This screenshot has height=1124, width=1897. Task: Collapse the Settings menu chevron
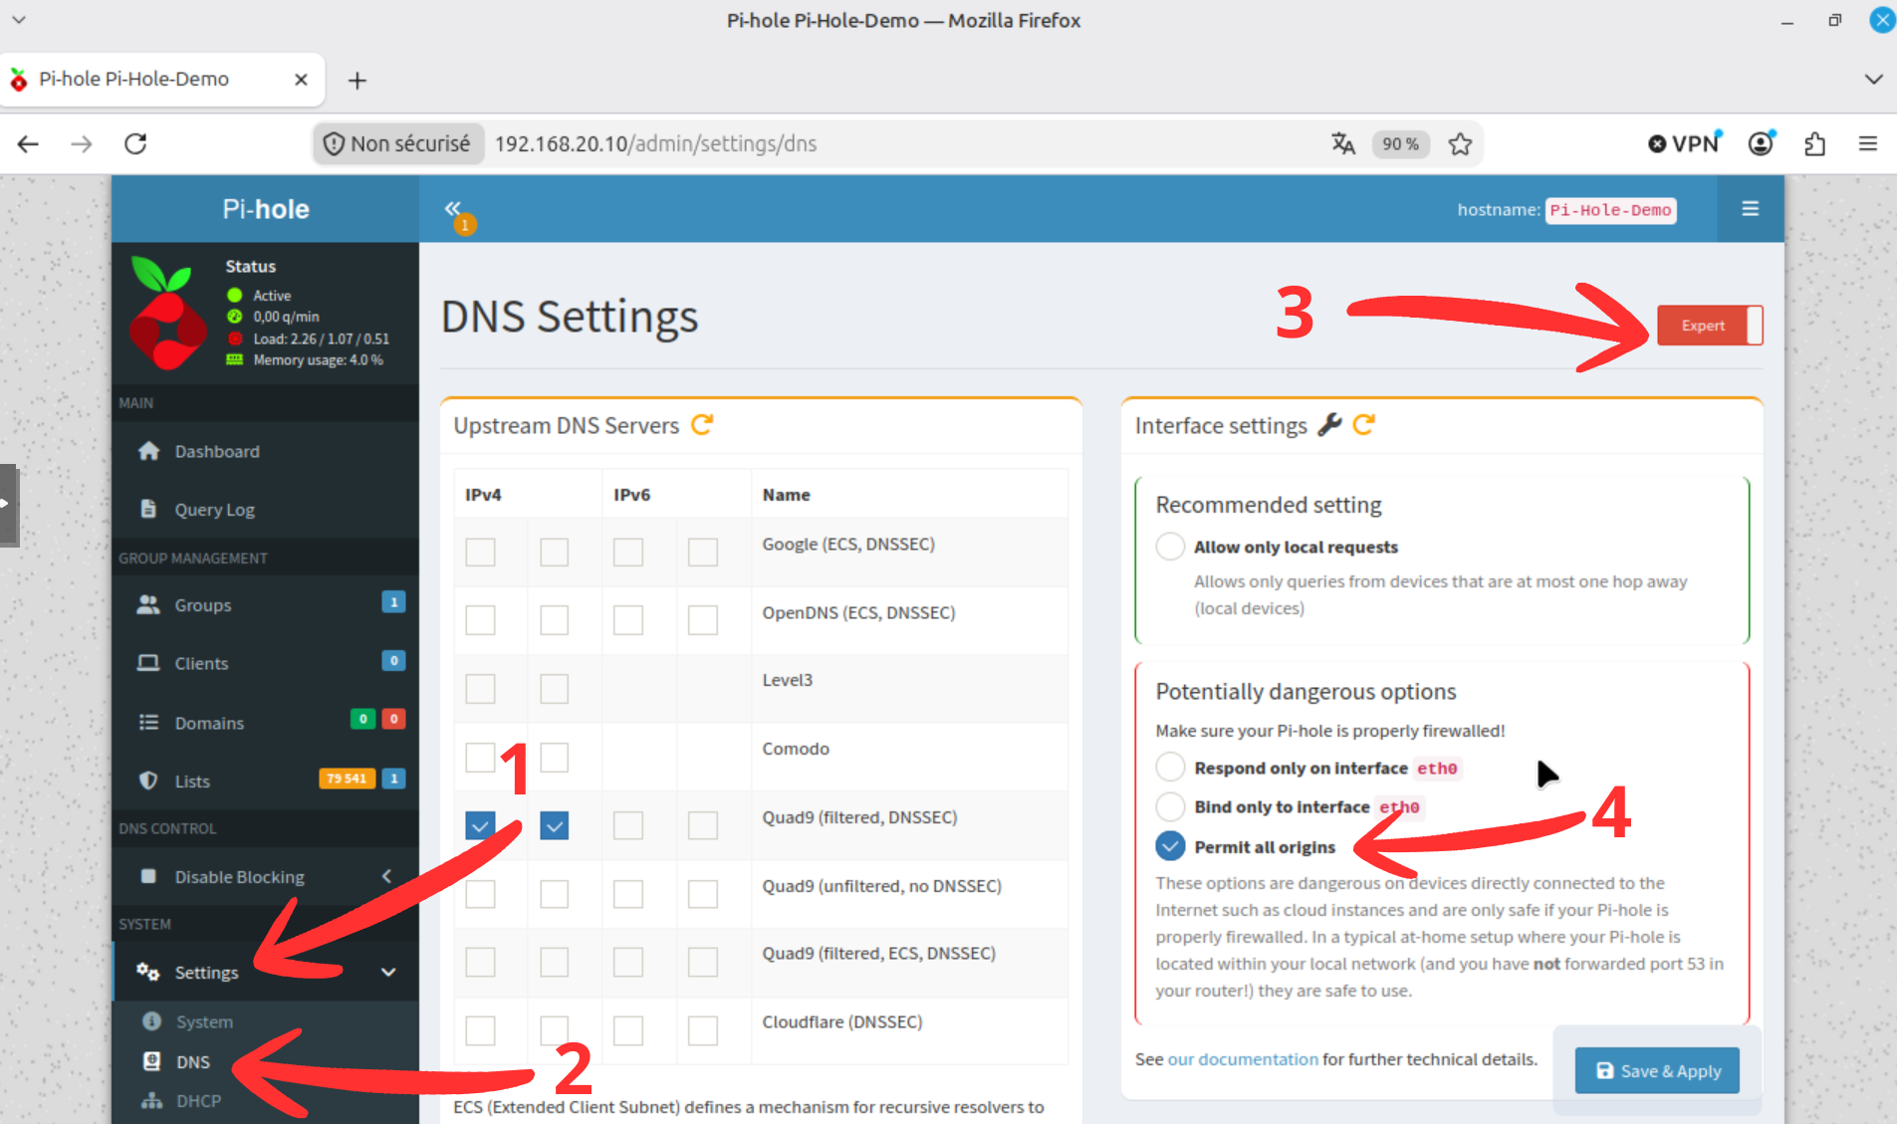tap(388, 973)
